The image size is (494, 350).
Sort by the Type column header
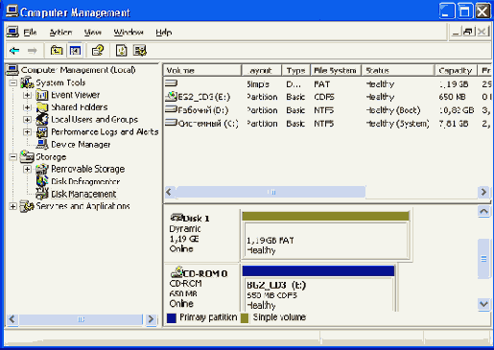[x=295, y=70]
